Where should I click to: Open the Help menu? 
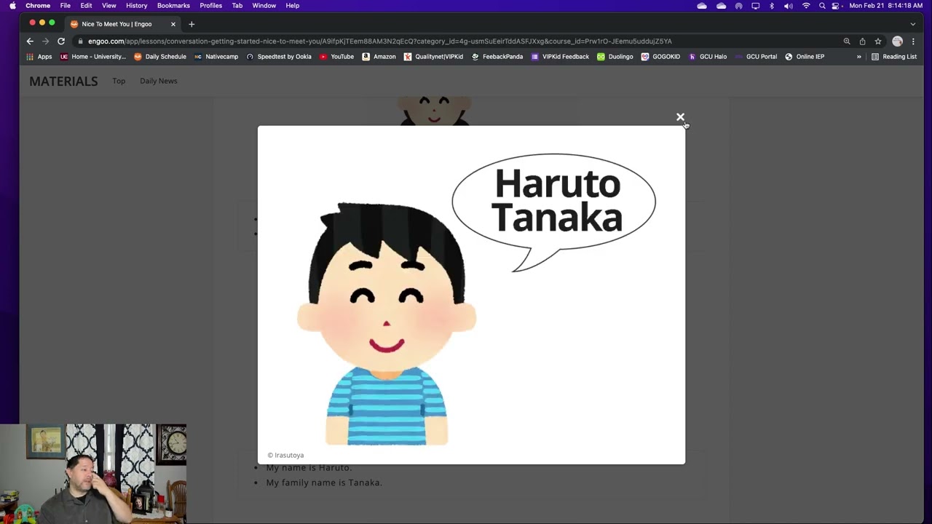pos(292,6)
